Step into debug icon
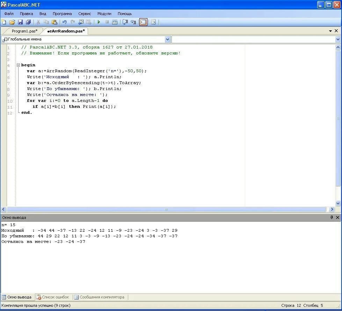The image size is (342, 311). pos(133,22)
